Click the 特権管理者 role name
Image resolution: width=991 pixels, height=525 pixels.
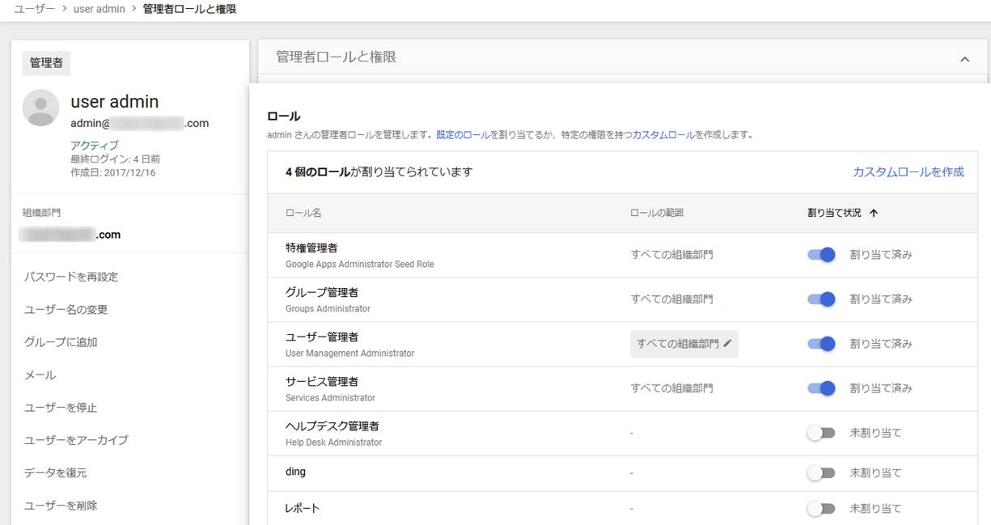point(311,248)
